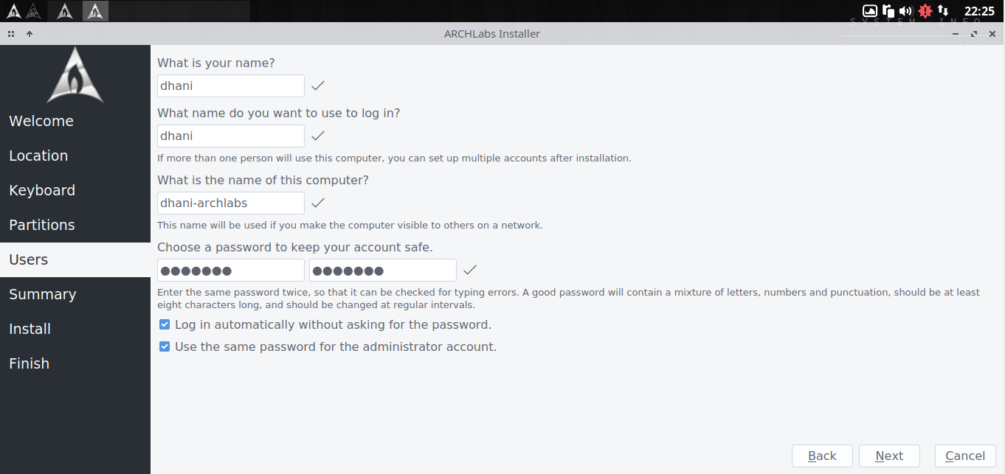
Task: Click the Back button
Action: 822,456
